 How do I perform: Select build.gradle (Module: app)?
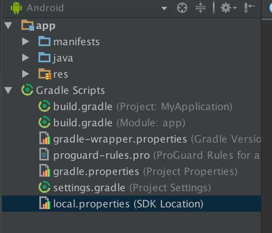[x=119, y=123]
